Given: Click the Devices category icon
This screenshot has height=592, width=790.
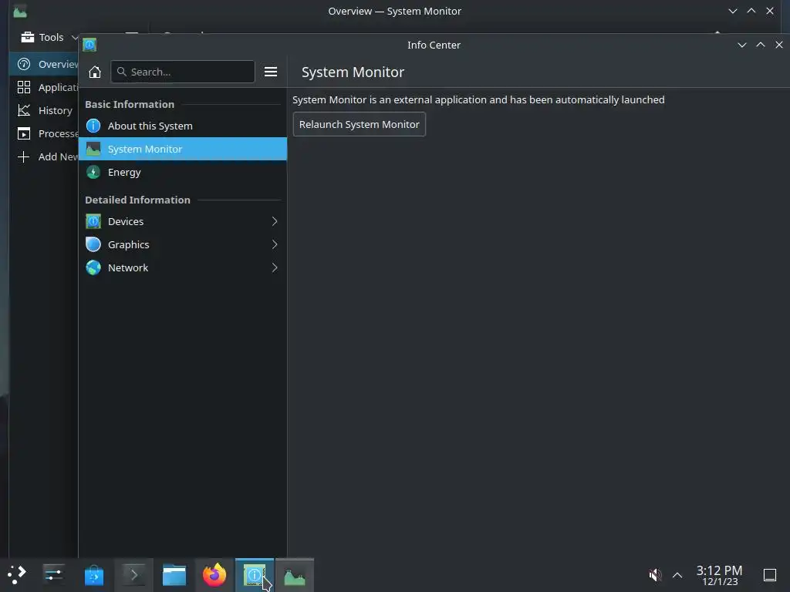Looking at the screenshot, I should (x=93, y=221).
